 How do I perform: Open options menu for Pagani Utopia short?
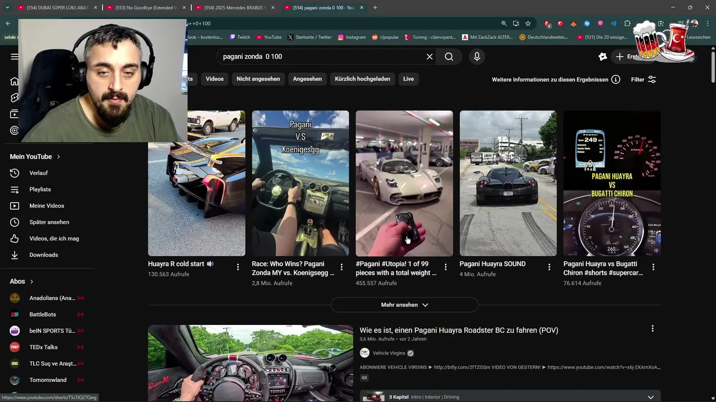click(x=446, y=267)
